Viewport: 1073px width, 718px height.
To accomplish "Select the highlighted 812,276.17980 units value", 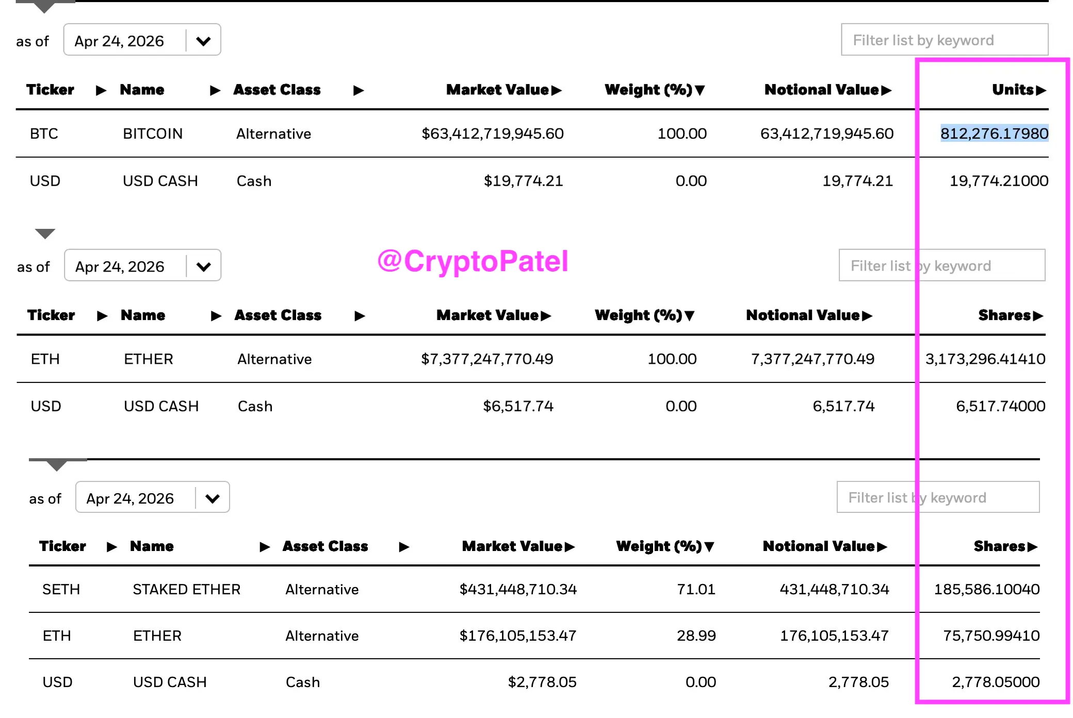I will [x=994, y=134].
